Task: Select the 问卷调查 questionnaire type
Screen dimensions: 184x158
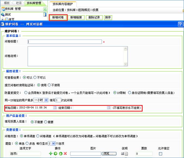Action: coord(38,136)
